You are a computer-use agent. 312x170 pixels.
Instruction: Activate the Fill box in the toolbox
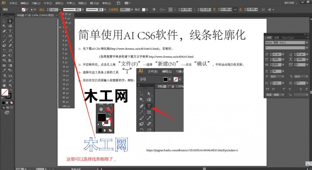click(5, 92)
